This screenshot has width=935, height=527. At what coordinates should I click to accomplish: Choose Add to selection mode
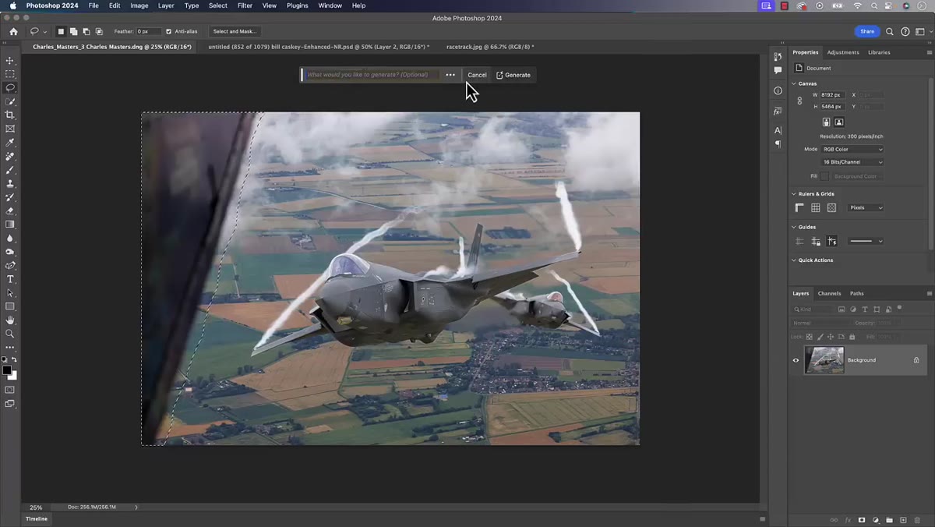point(73,31)
